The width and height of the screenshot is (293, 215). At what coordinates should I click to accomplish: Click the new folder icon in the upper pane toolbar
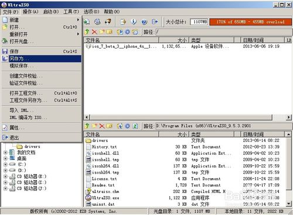[102, 32]
